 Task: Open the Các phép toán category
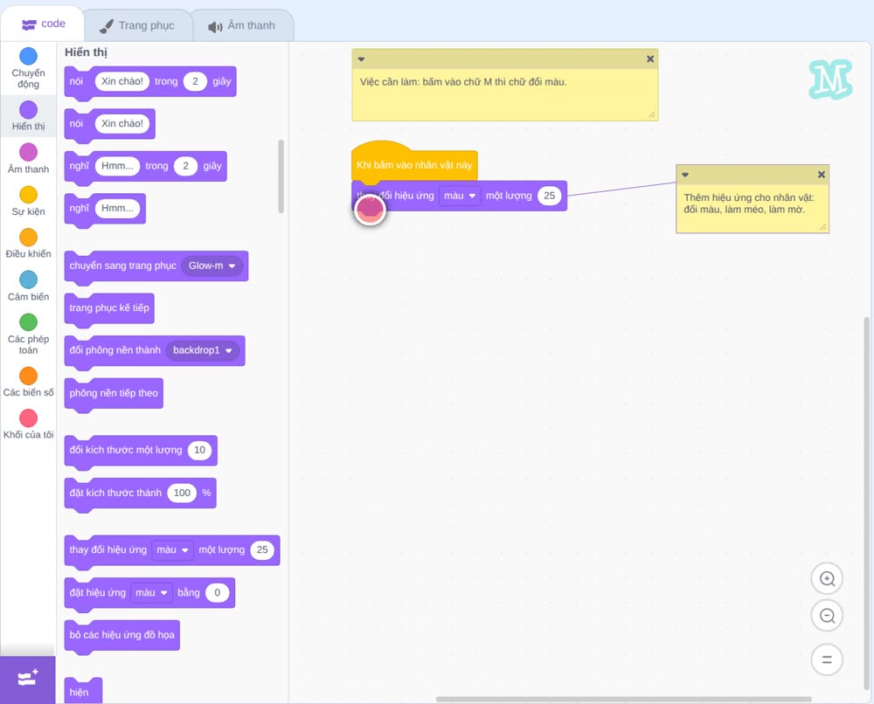coord(29,335)
